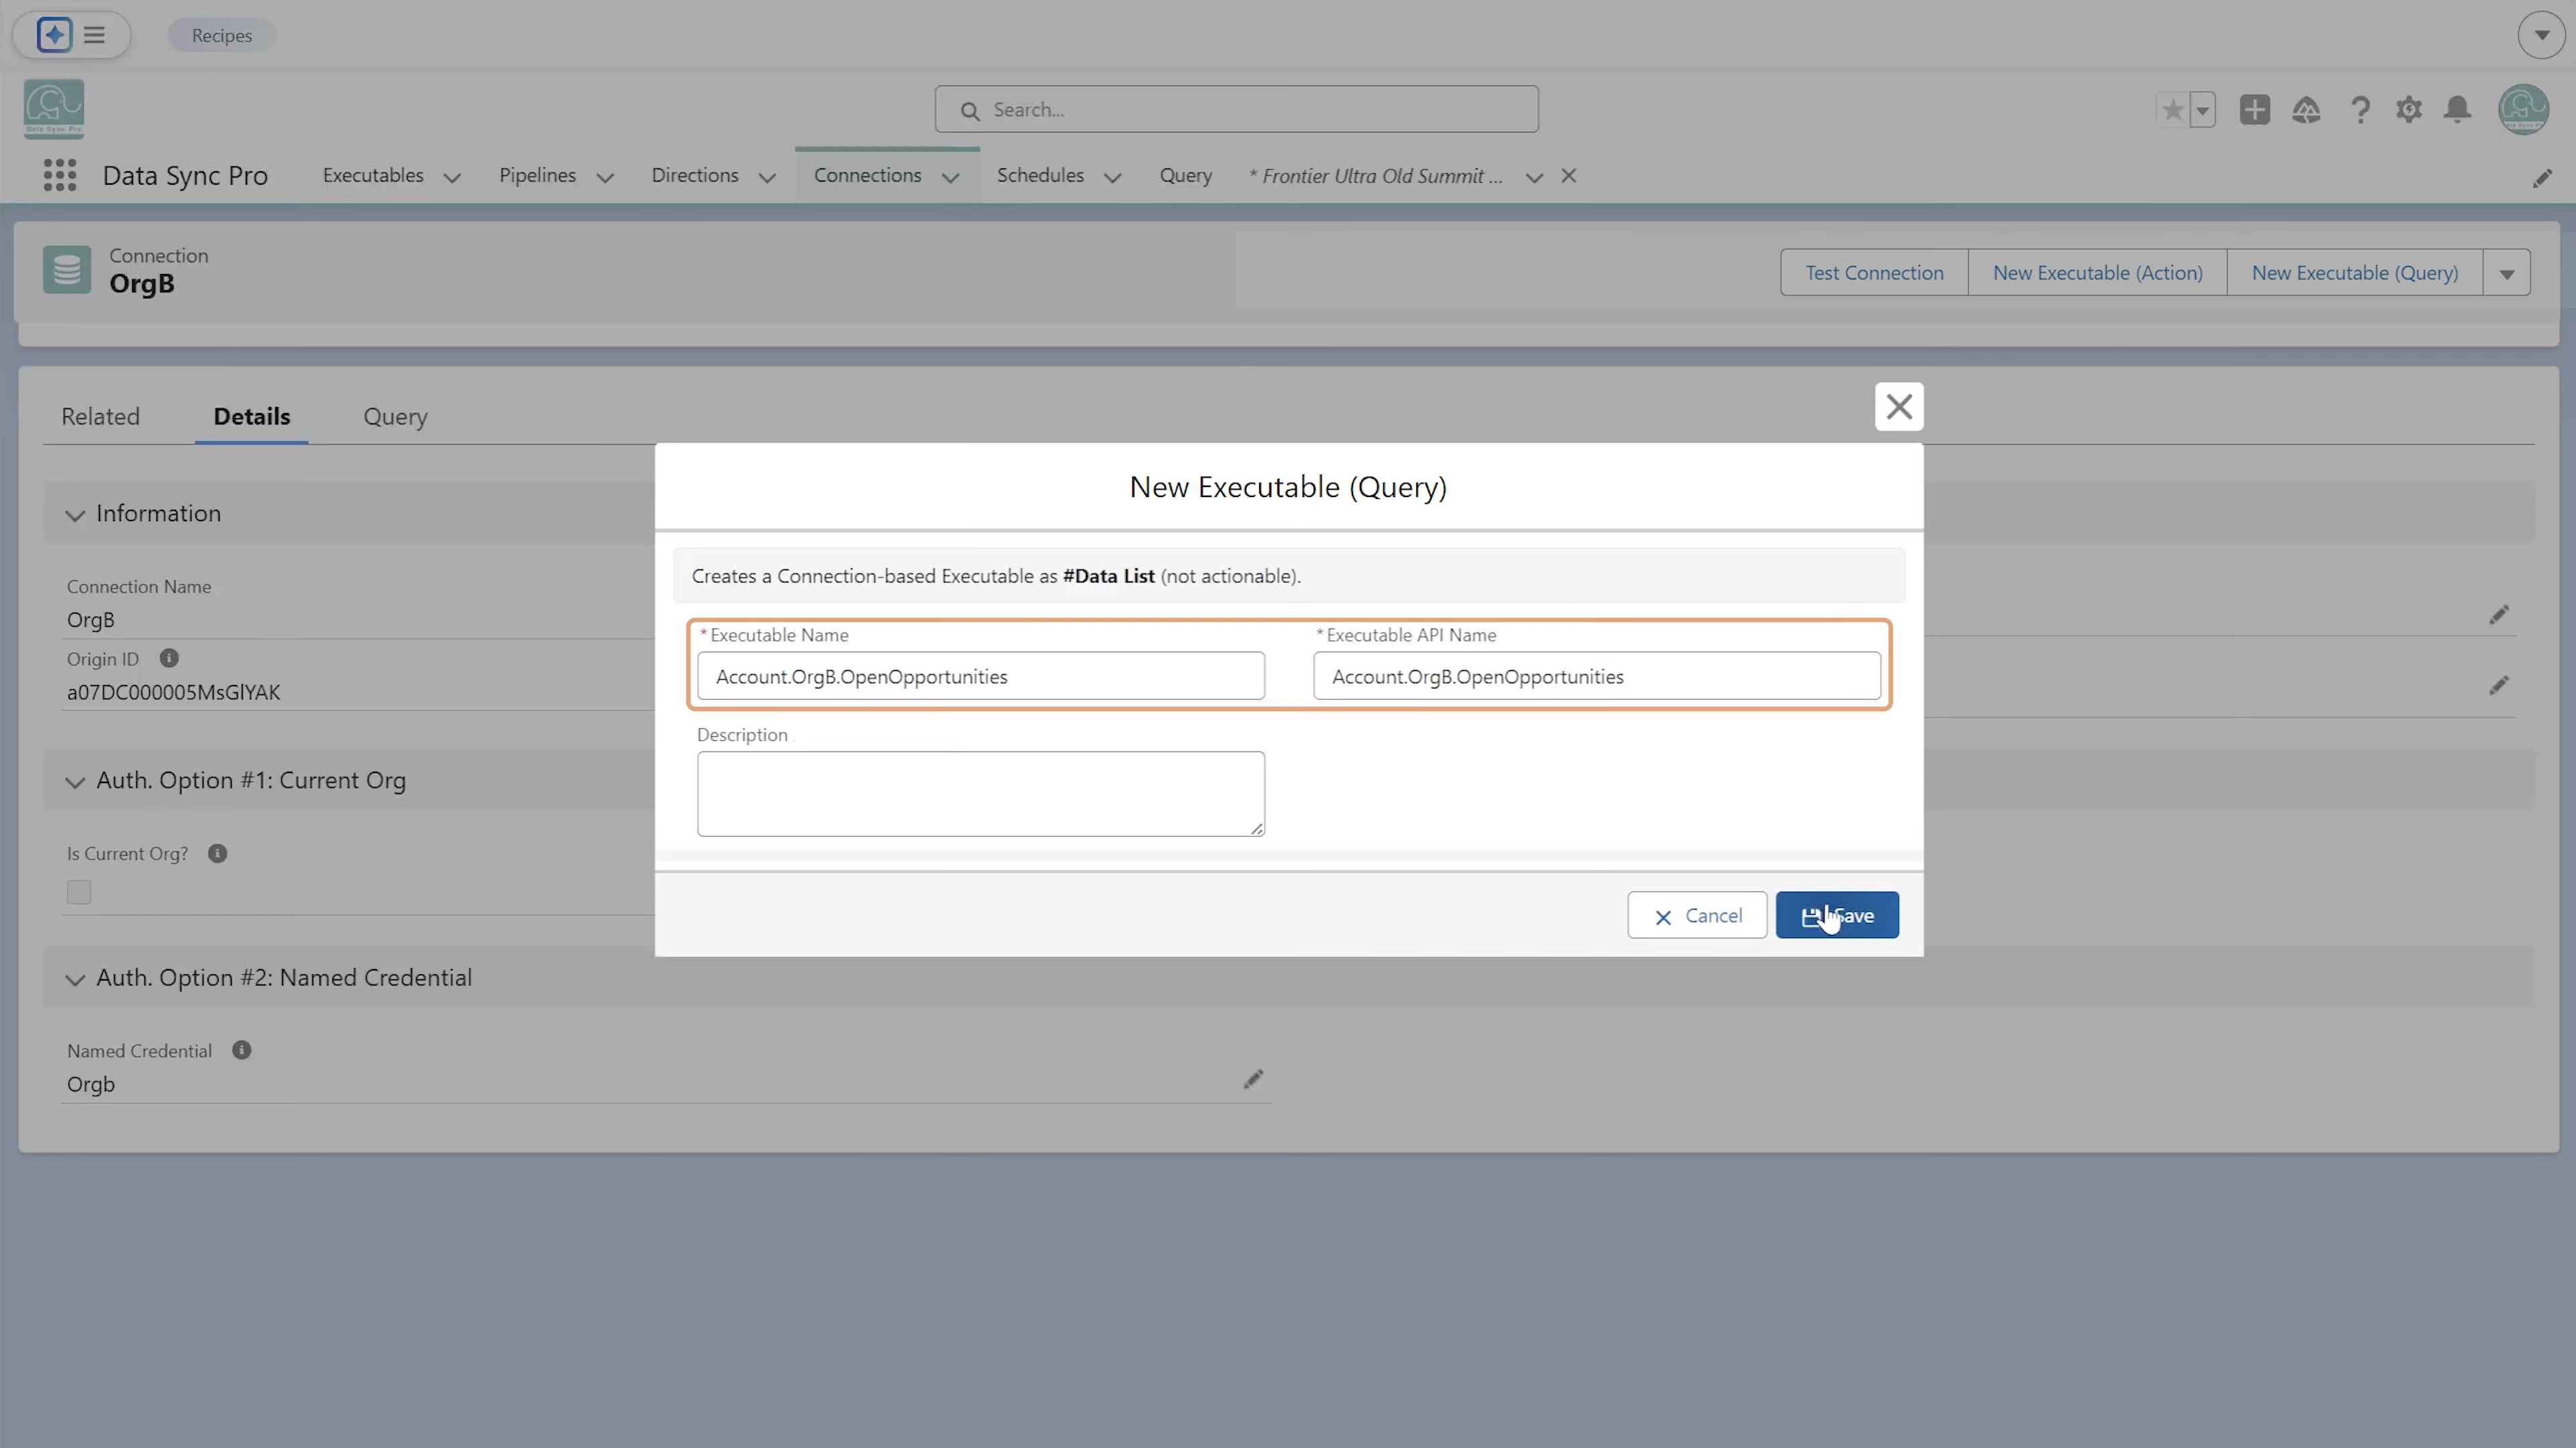This screenshot has width=2576, height=1448.
Task: Click the Executable API Name input field
Action: pyautogui.click(x=1596, y=676)
